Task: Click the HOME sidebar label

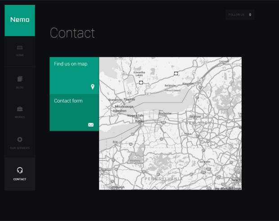Action: tap(20, 55)
